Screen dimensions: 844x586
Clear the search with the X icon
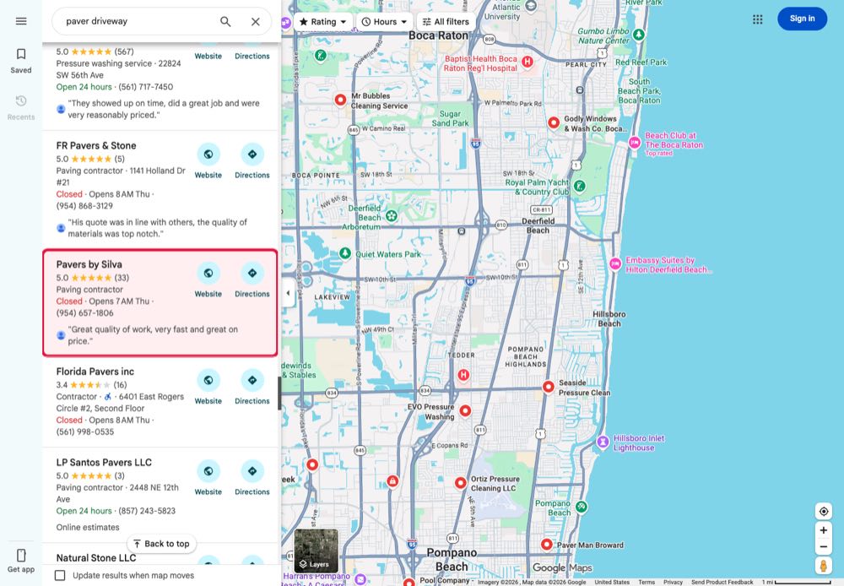256,22
